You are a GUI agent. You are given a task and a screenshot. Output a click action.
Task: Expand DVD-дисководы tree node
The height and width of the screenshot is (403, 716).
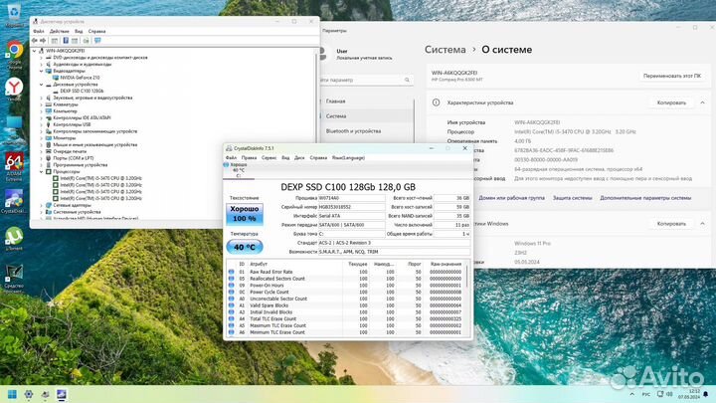(x=41, y=58)
